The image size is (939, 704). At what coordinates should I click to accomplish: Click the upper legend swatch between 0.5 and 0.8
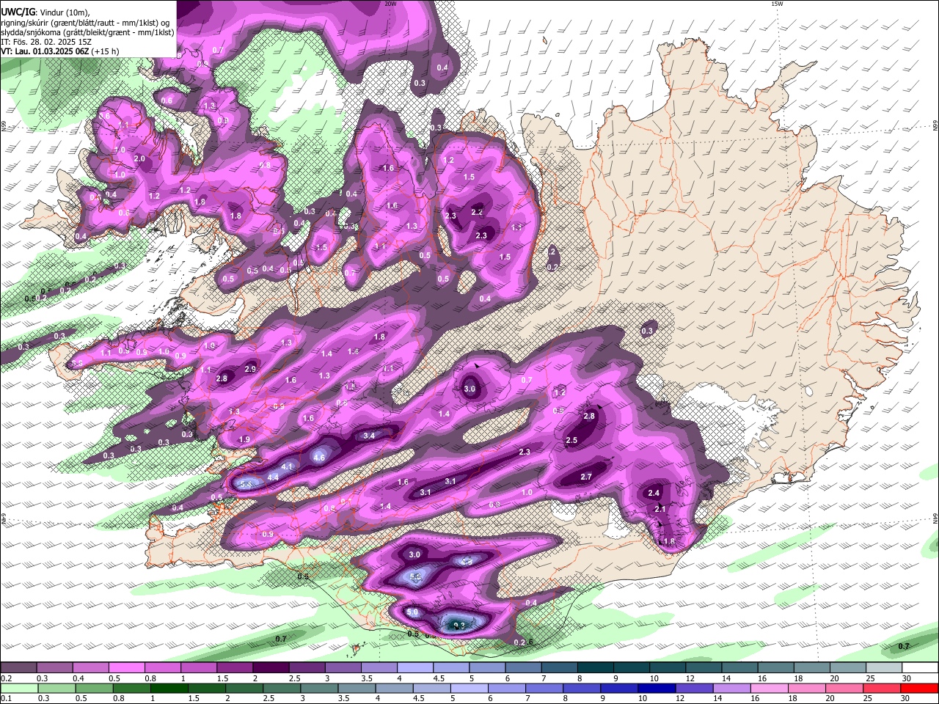(126, 667)
